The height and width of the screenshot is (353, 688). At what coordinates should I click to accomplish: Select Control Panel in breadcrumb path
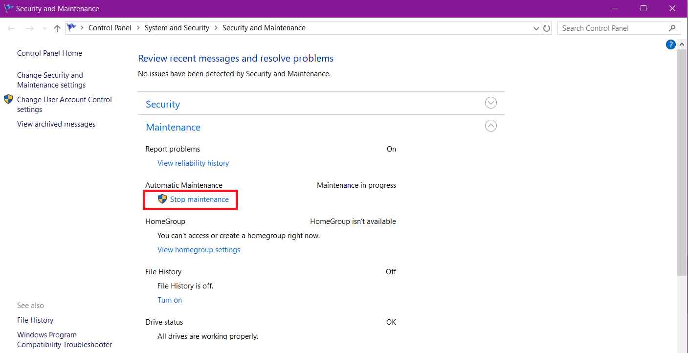(110, 28)
